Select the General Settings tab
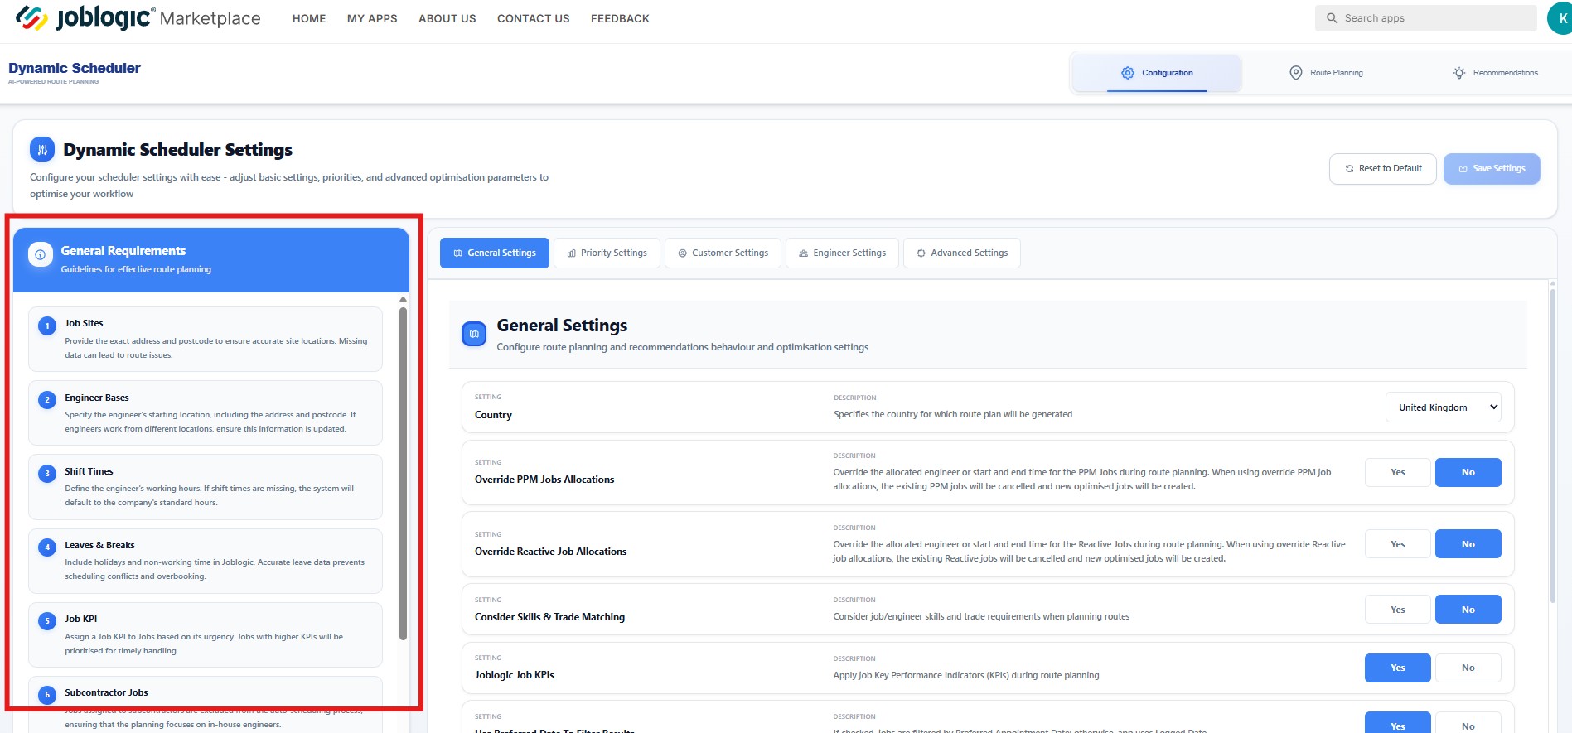Image resolution: width=1572 pixels, height=733 pixels. pyautogui.click(x=495, y=253)
